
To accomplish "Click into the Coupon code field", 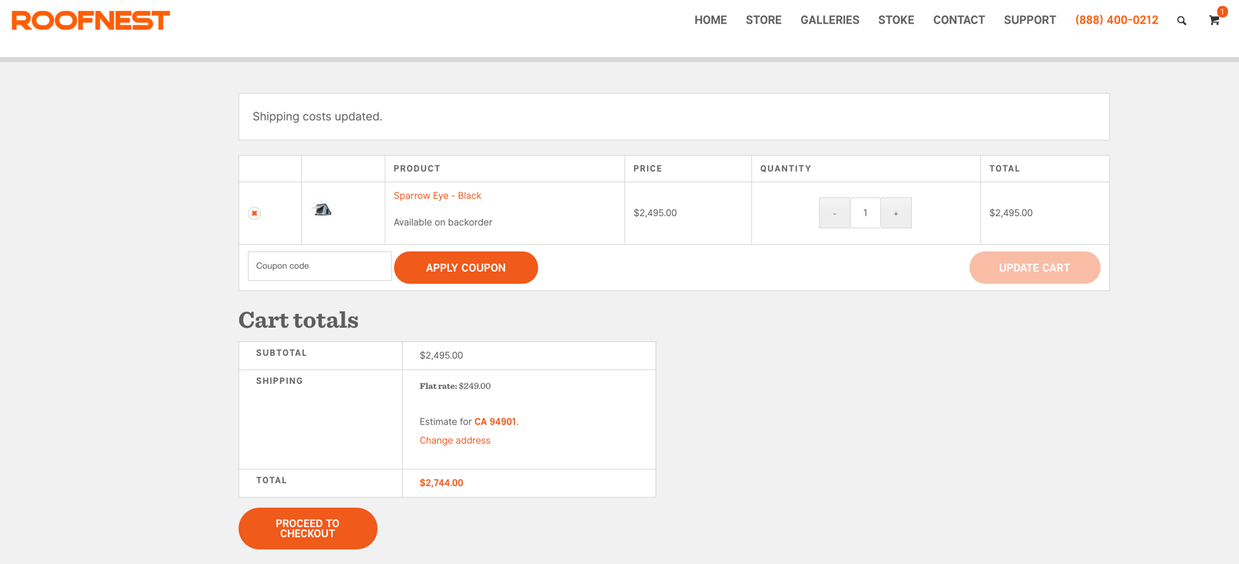I will tap(320, 266).
